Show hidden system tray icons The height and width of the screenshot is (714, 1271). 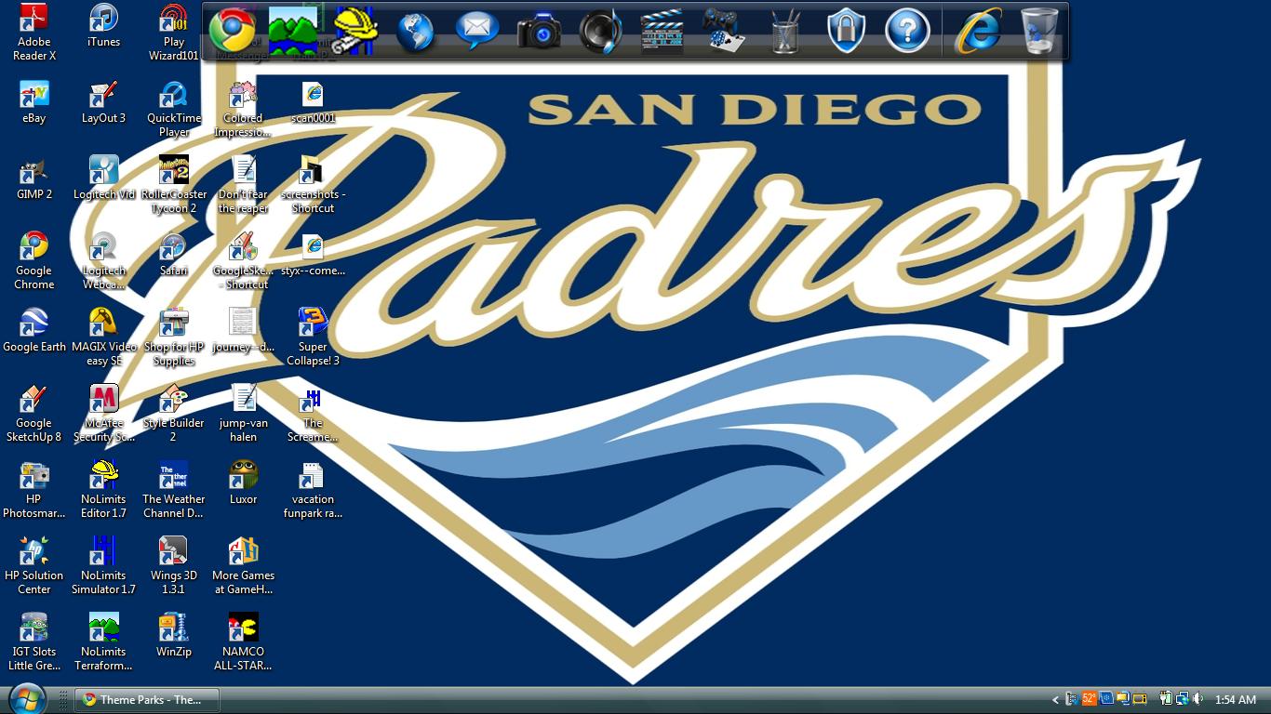coord(1055,700)
